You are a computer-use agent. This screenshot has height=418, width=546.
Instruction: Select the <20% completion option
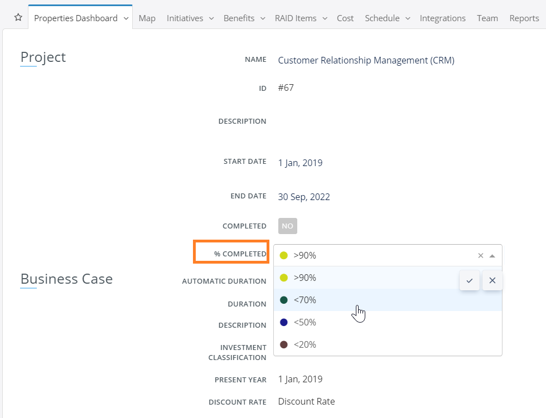[x=305, y=344]
